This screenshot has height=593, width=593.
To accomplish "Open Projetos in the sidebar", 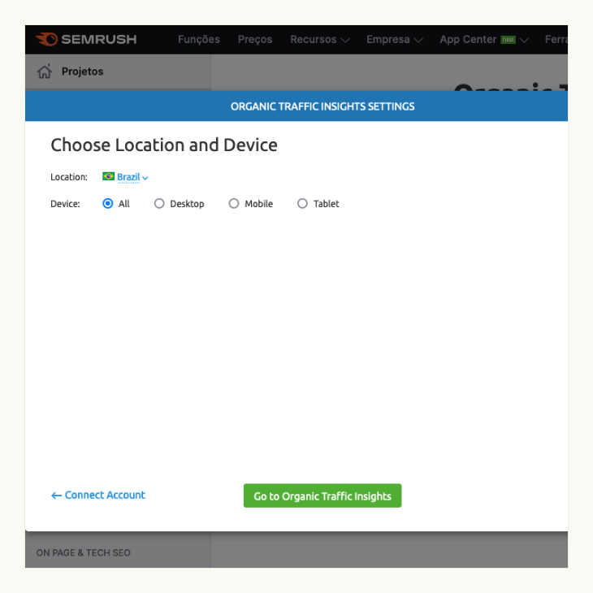I will [82, 71].
